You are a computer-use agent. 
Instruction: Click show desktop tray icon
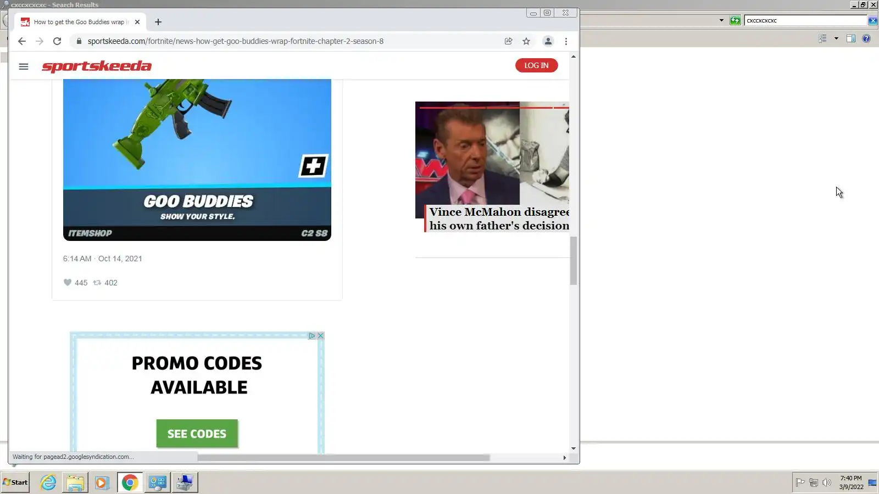(x=872, y=482)
